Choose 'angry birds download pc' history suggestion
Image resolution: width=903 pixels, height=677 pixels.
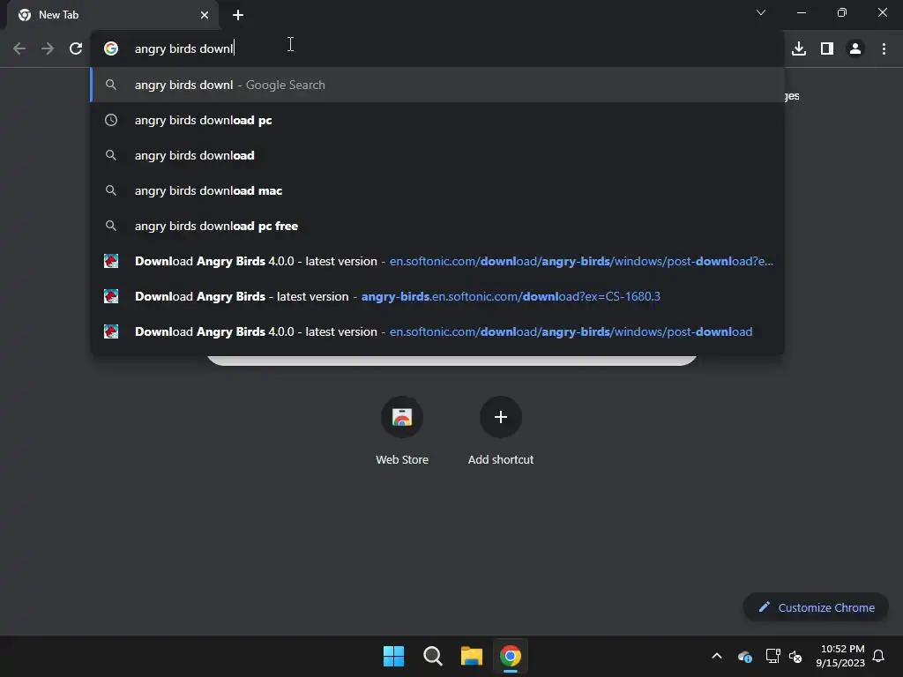click(437, 120)
